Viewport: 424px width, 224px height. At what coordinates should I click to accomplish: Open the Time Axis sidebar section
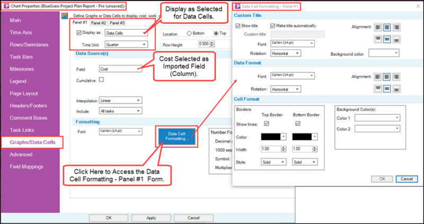(x=21, y=32)
